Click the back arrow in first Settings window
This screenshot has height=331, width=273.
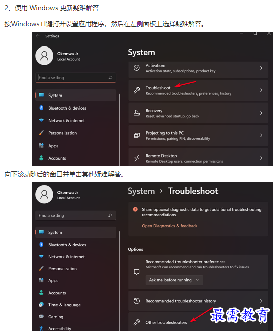tap(38, 36)
